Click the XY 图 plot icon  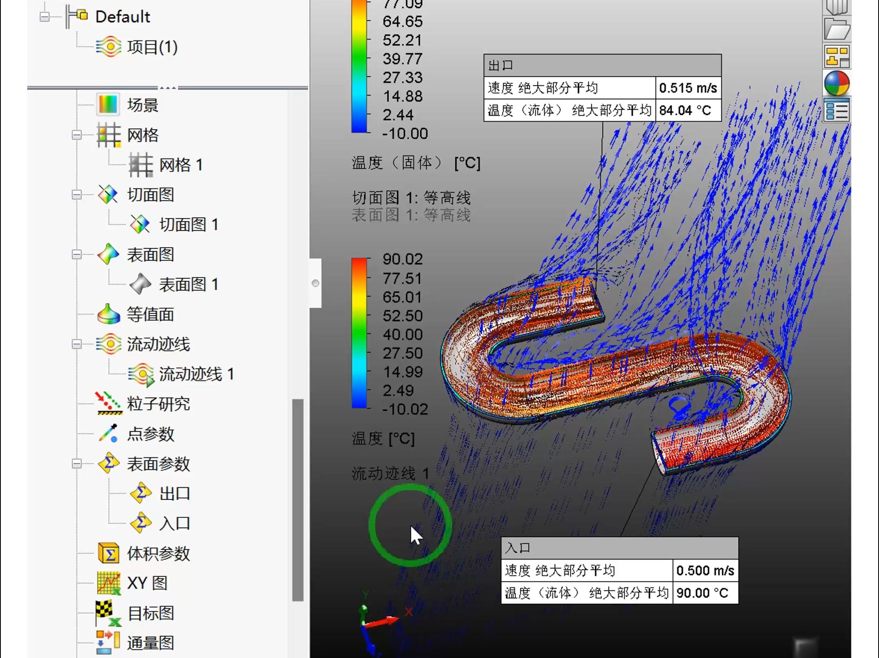coord(109,583)
